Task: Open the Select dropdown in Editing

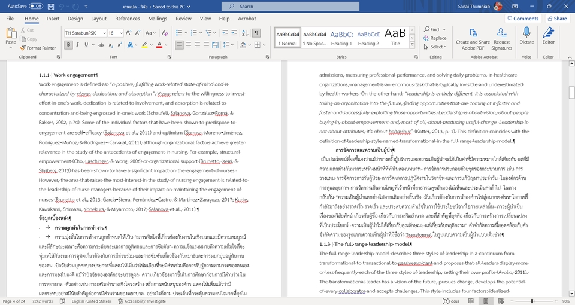Action: (x=435, y=47)
